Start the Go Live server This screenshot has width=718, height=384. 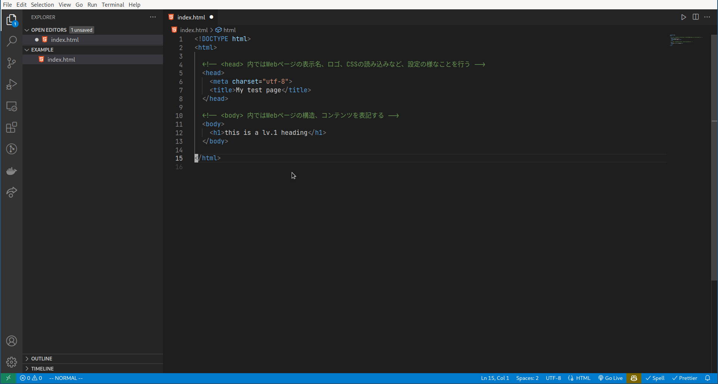610,378
